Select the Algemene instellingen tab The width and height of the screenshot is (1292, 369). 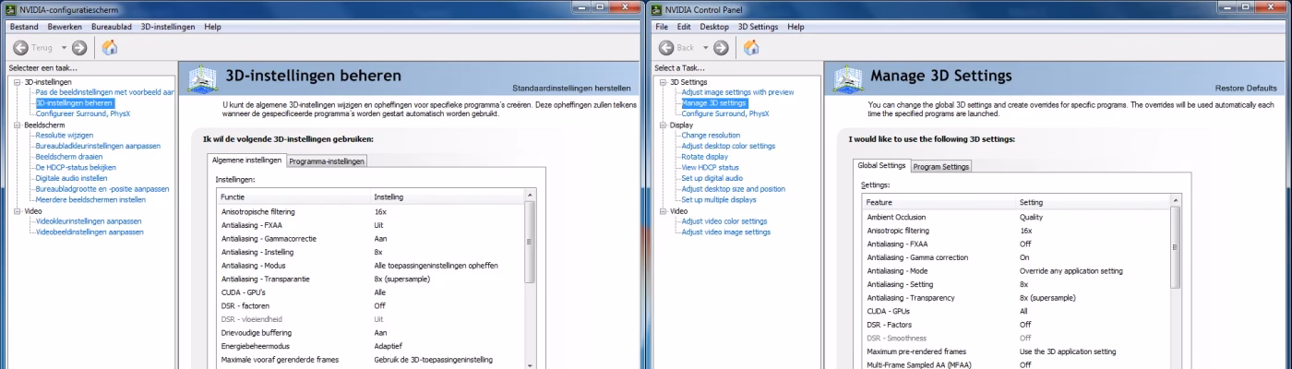pyautogui.click(x=246, y=160)
